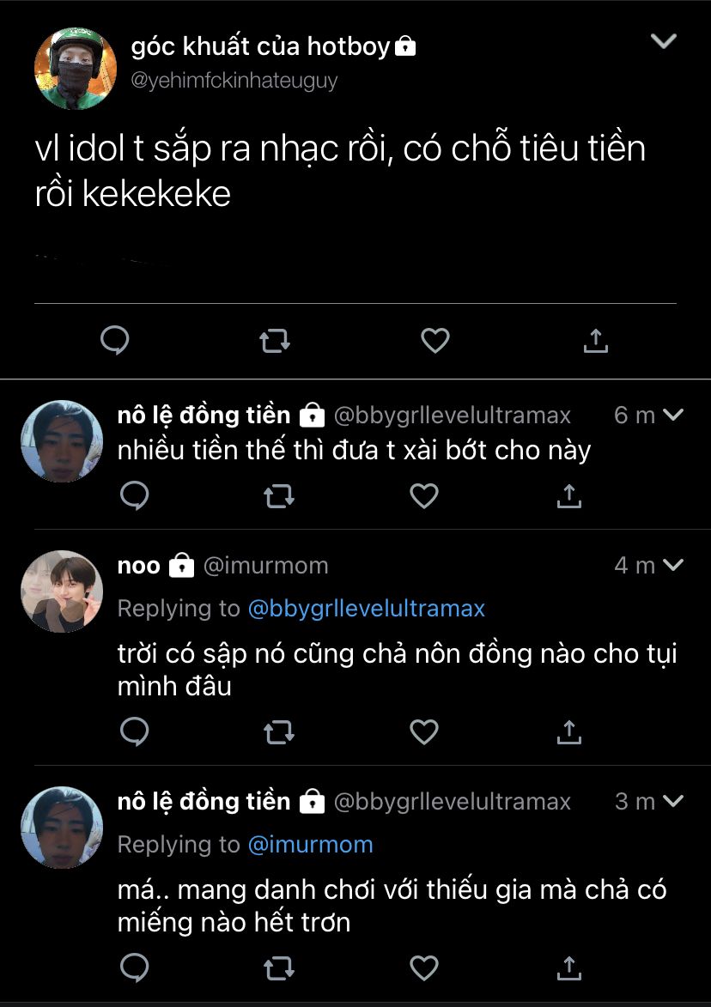
Task: Retweet the main tweet by góc khuất của hotboy
Action: click(275, 341)
